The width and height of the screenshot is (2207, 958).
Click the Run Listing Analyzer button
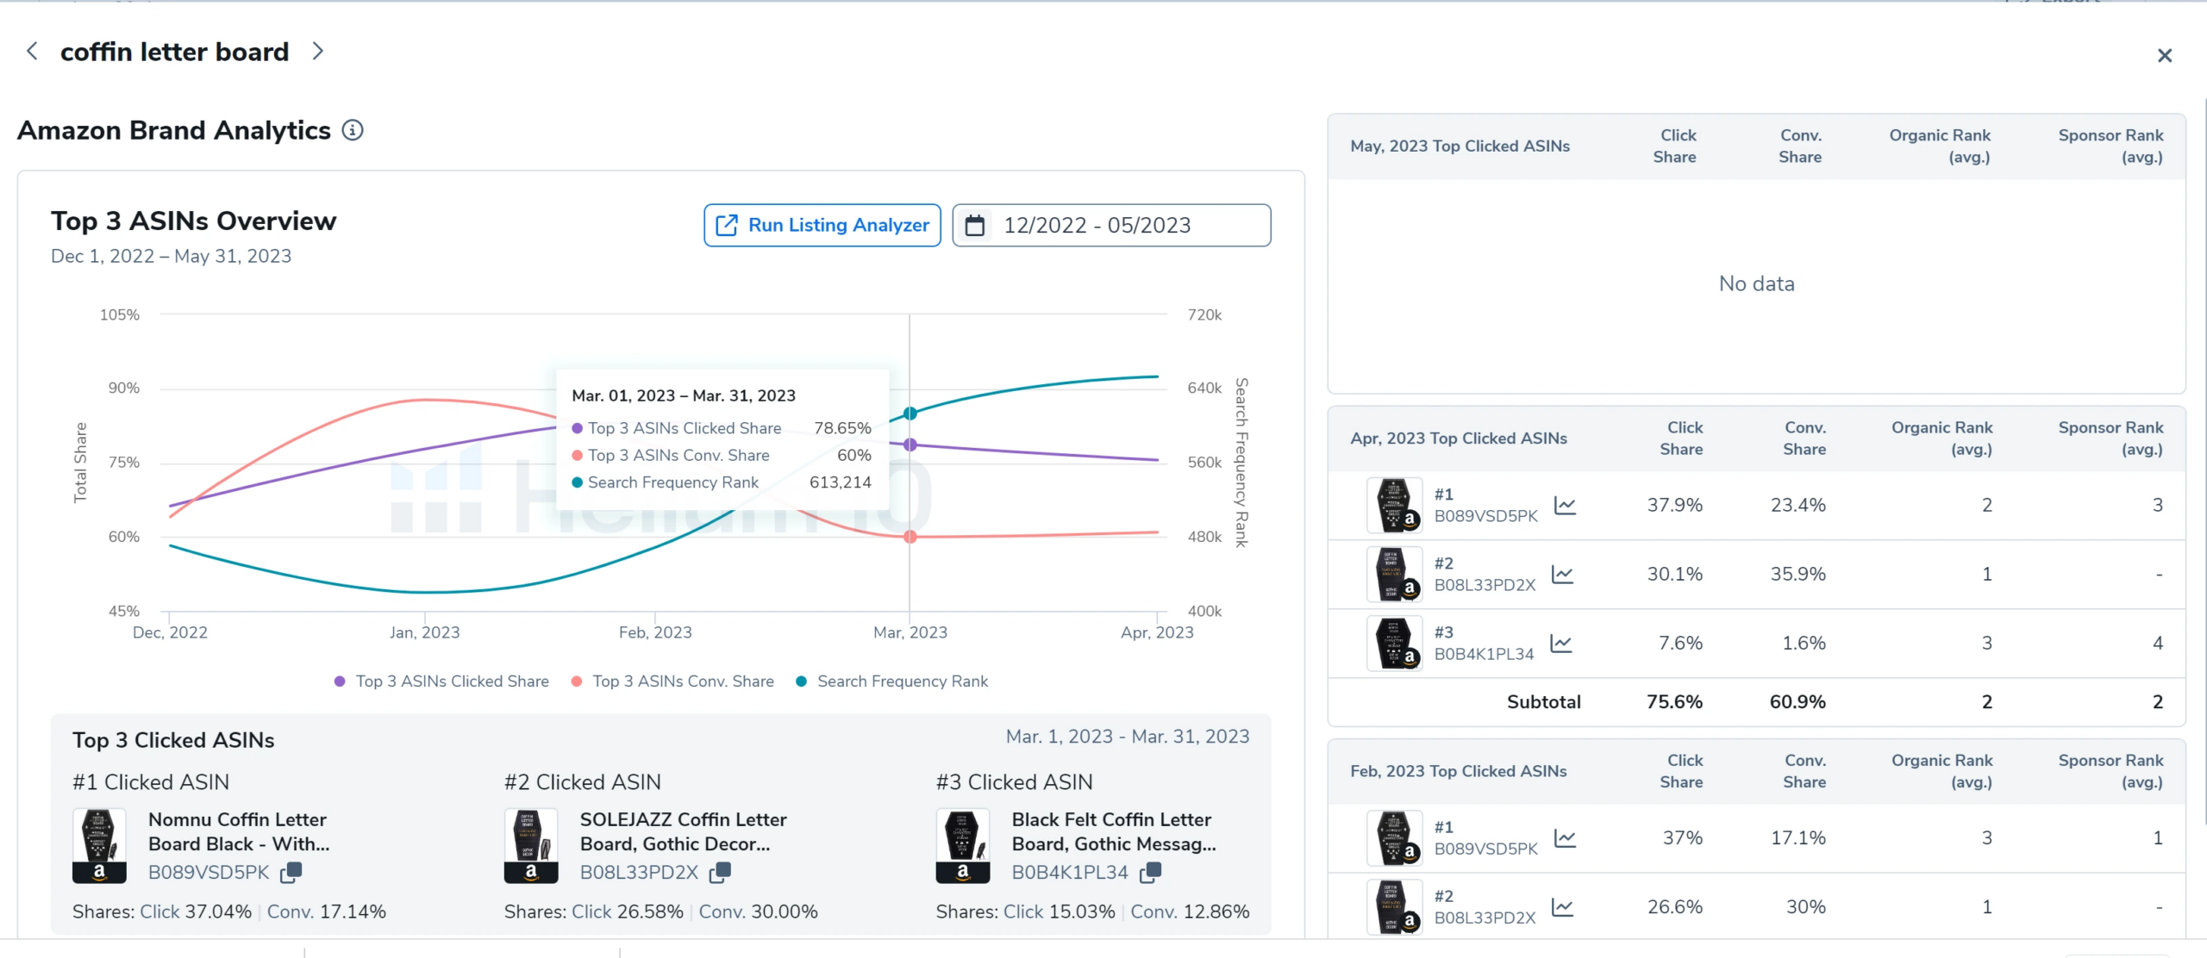822,226
